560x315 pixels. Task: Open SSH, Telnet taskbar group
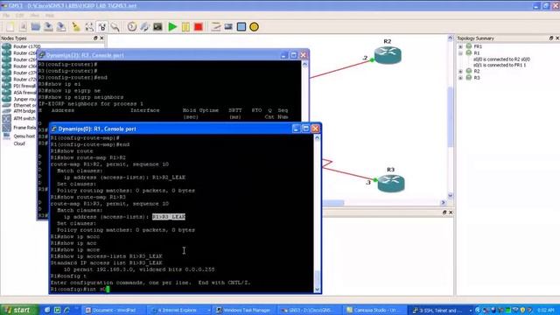pyautogui.click(x=441, y=310)
